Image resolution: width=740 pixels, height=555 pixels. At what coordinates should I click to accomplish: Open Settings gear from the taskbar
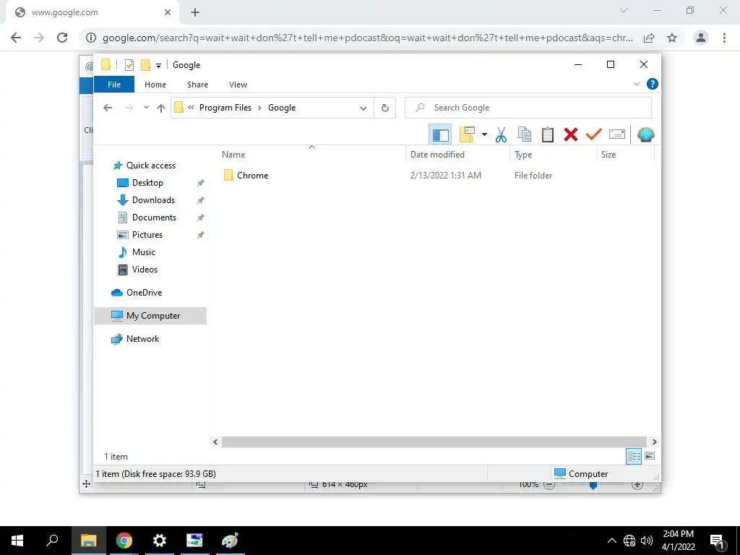[159, 541]
